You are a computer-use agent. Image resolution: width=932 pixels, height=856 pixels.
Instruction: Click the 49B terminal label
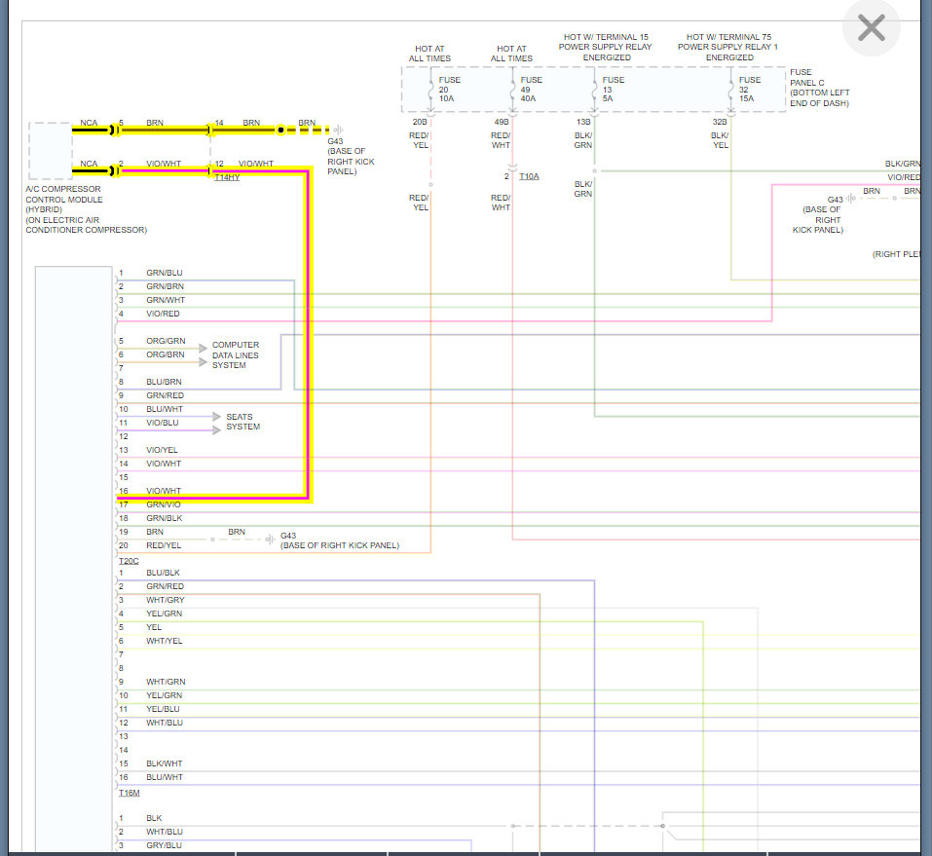[x=502, y=122]
